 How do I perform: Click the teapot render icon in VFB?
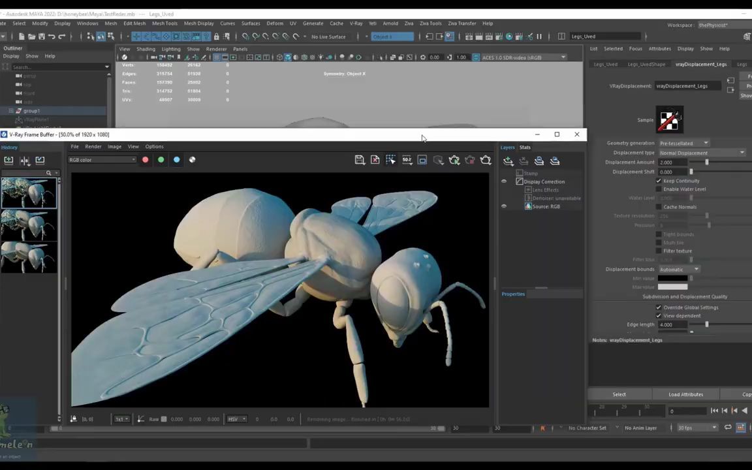(x=486, y=160)
